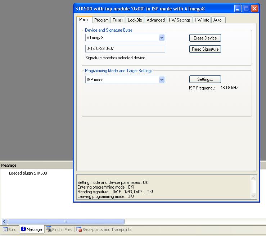Close the STK500 dialog window
Image resolution: width=266 pixels, height=236 pixels.
tap(254, 9)
